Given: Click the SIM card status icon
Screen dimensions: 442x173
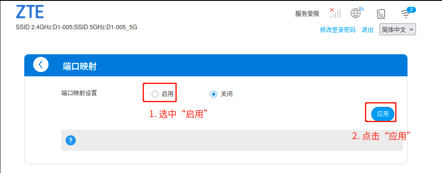Looking at the screenshot, I should point(381,14).
